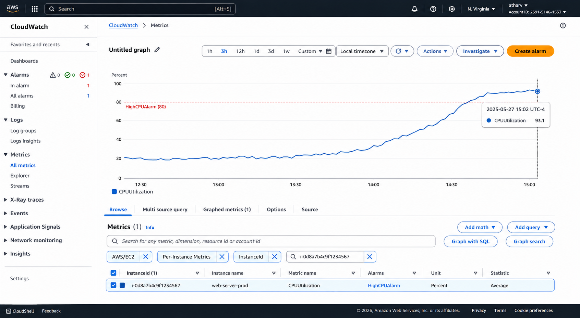Expand the X-Ray traces section
Image resolution: width=580 pixels, height=318 pixels.
click(5, 200)
